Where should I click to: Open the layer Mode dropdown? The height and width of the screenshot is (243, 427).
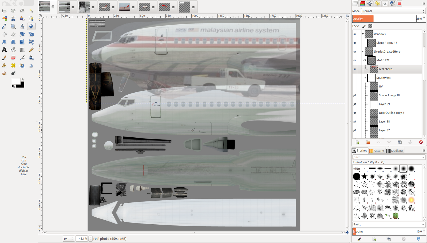393,11
